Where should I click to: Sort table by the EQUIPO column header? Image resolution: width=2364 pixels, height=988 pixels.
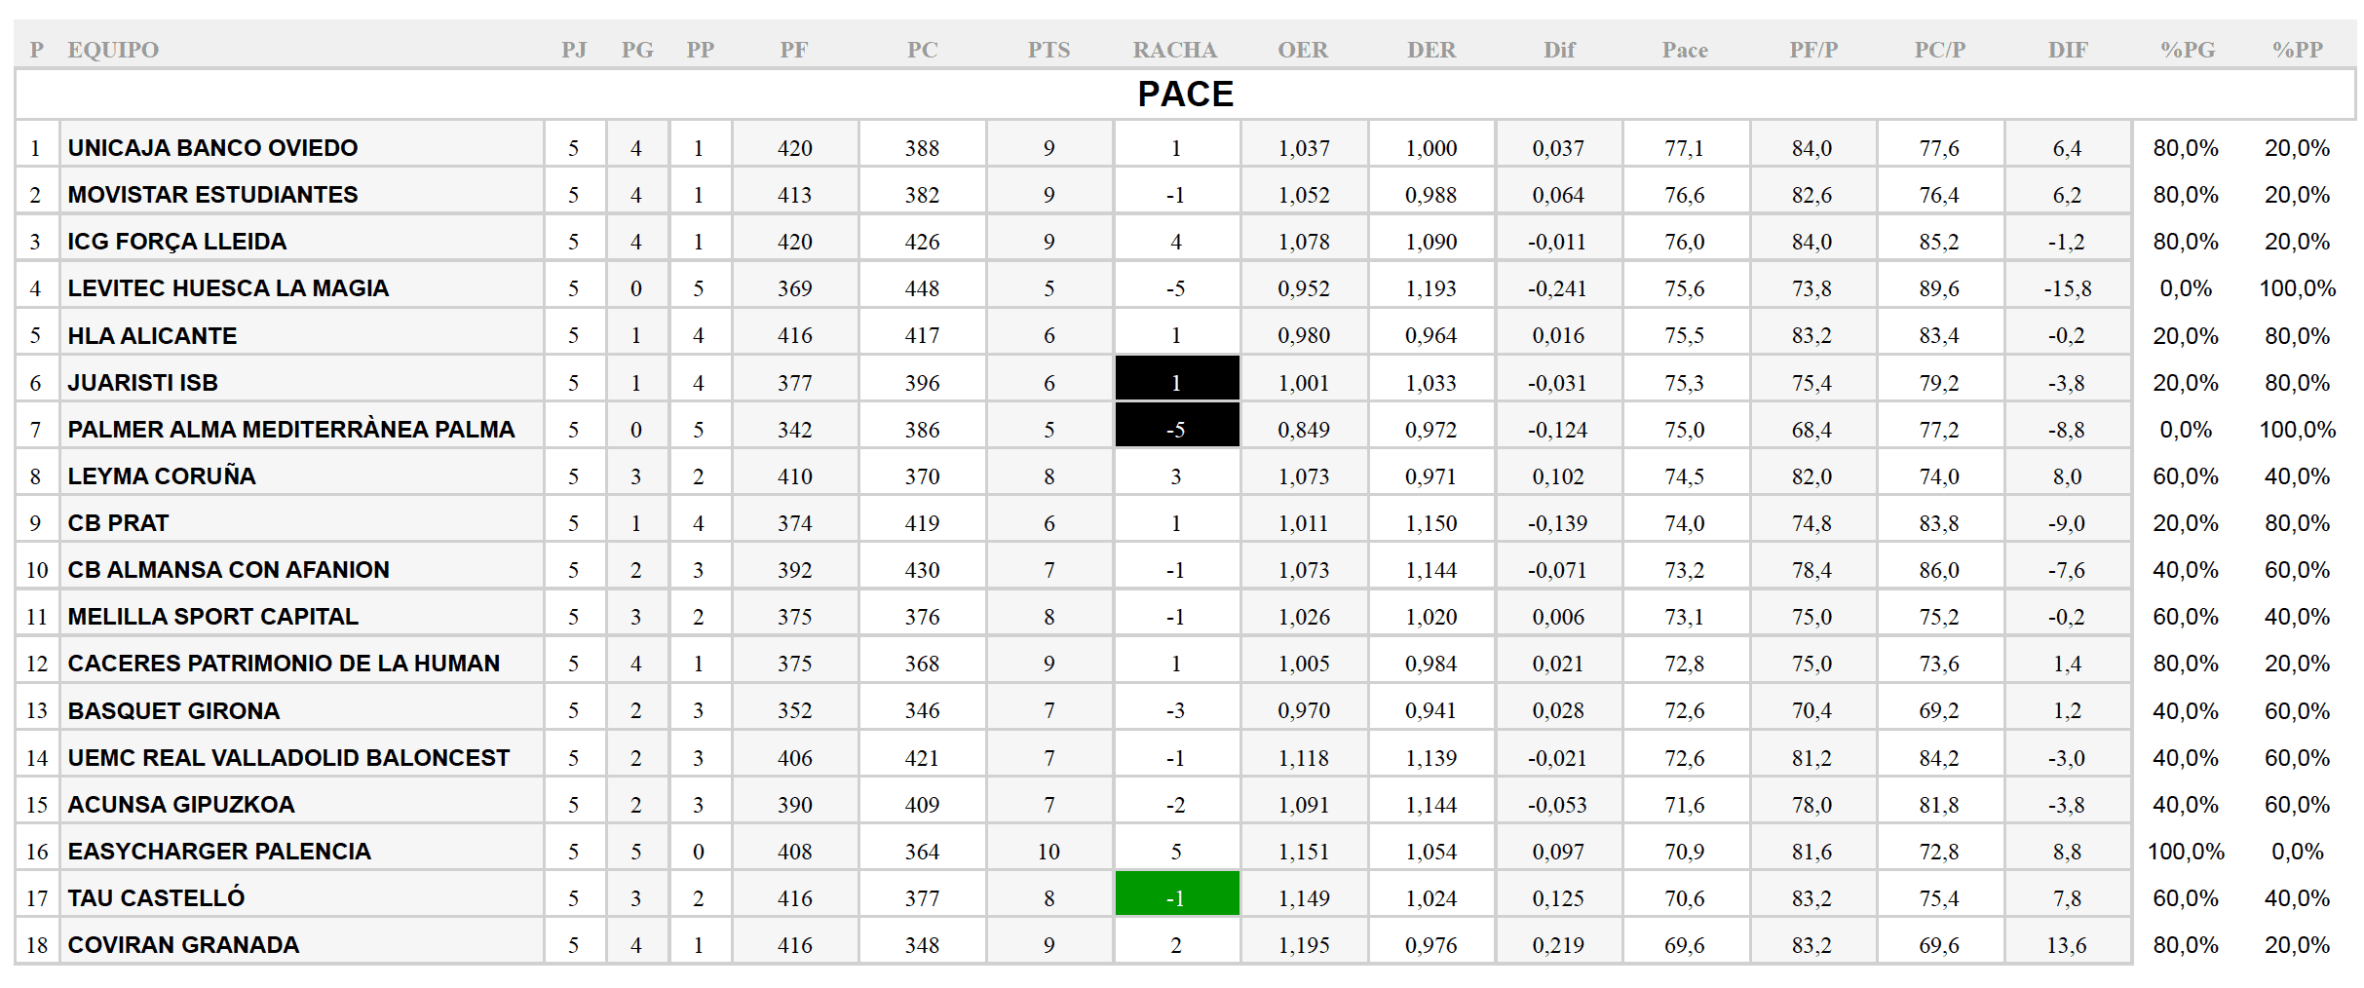[113, 50]
